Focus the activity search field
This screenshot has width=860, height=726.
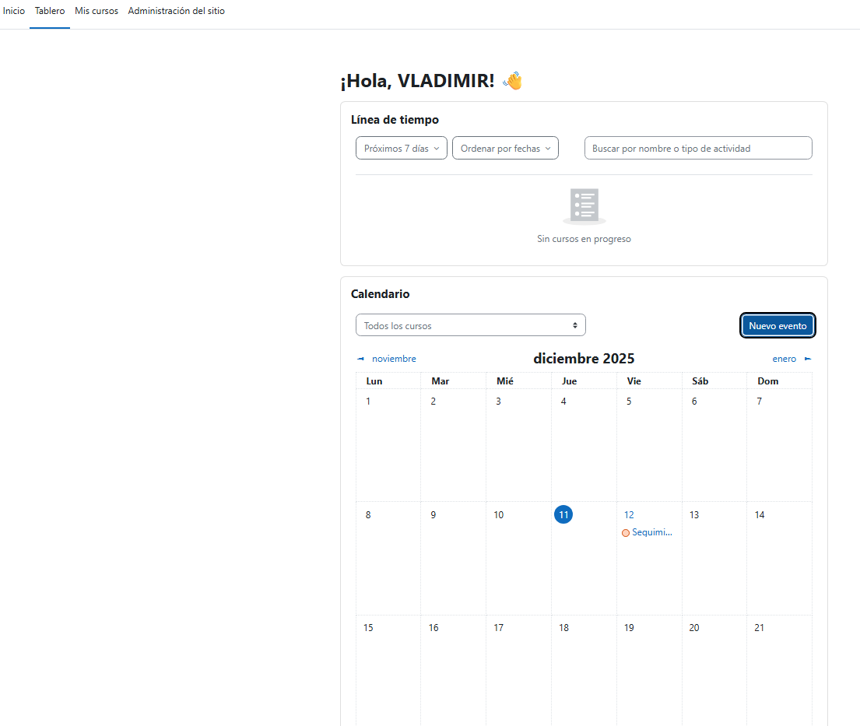pyautogui.click(x=697, y=149)
